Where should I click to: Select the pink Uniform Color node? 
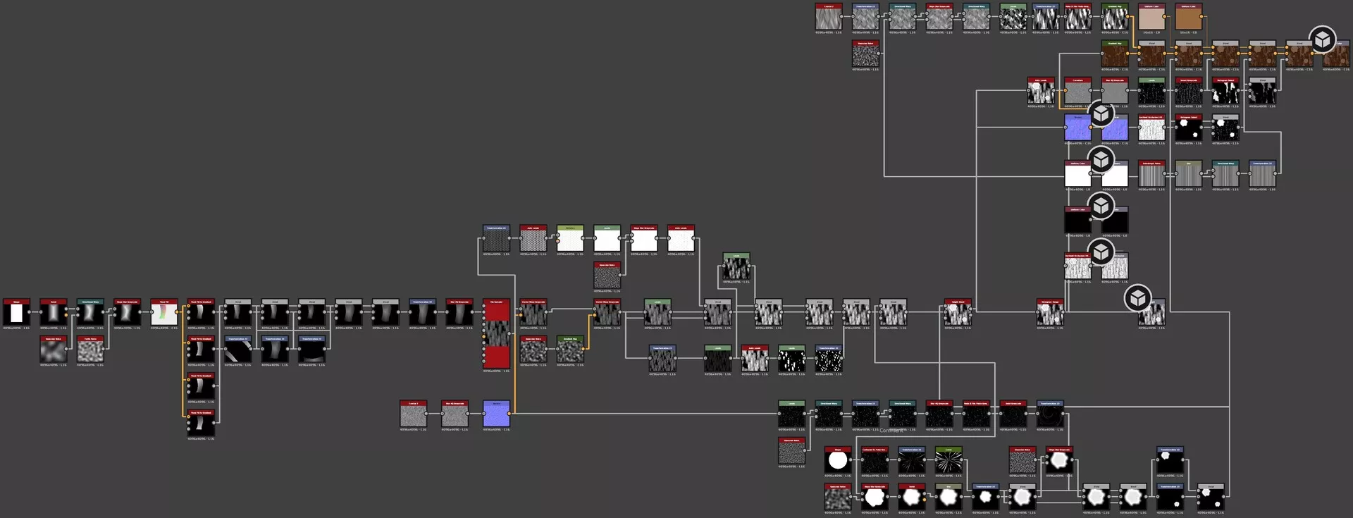1151,18
